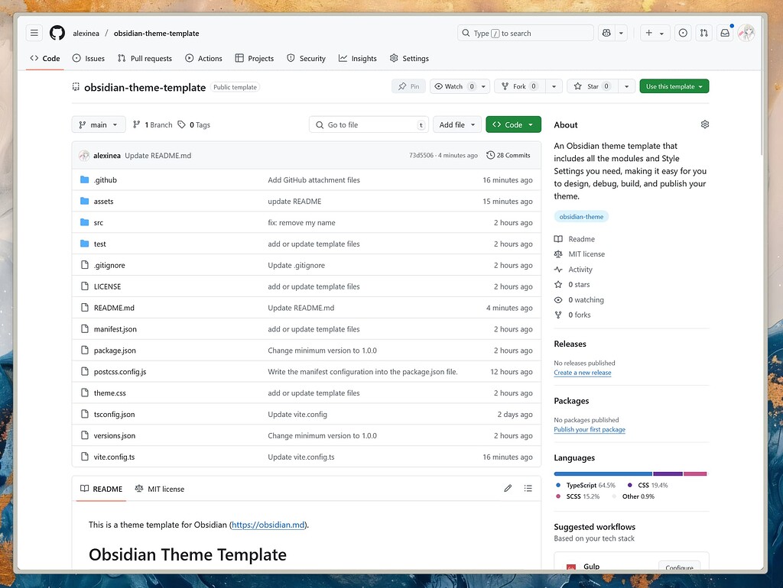The width and height of the screenshot is (783, 588).
Task: Open the GitHub home page logo
Action: point(57,33)
